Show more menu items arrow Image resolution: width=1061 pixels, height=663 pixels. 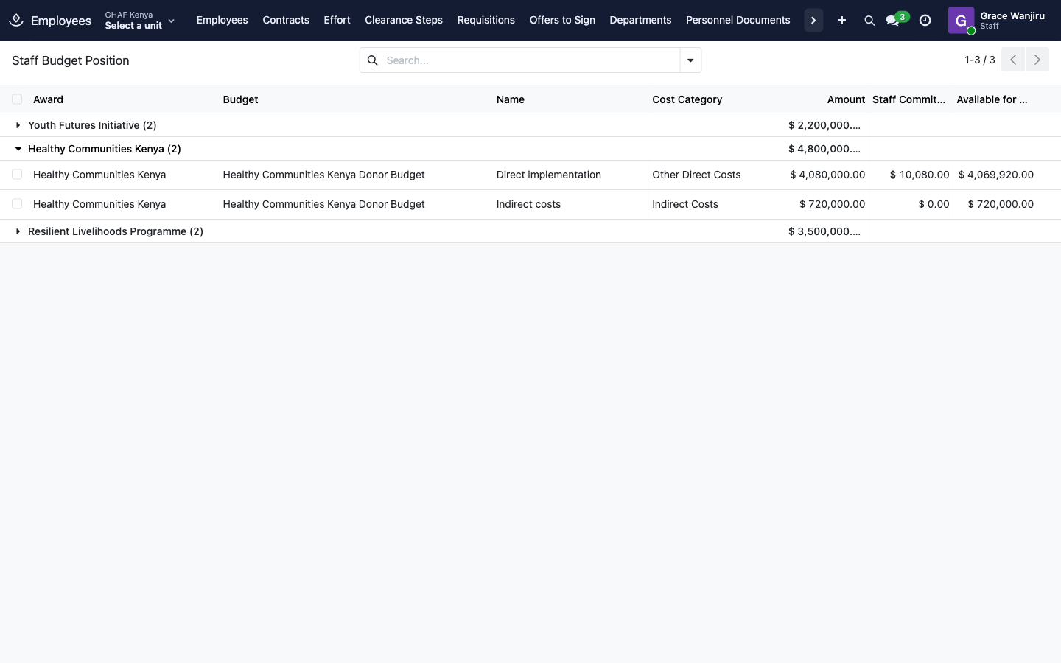813,21
